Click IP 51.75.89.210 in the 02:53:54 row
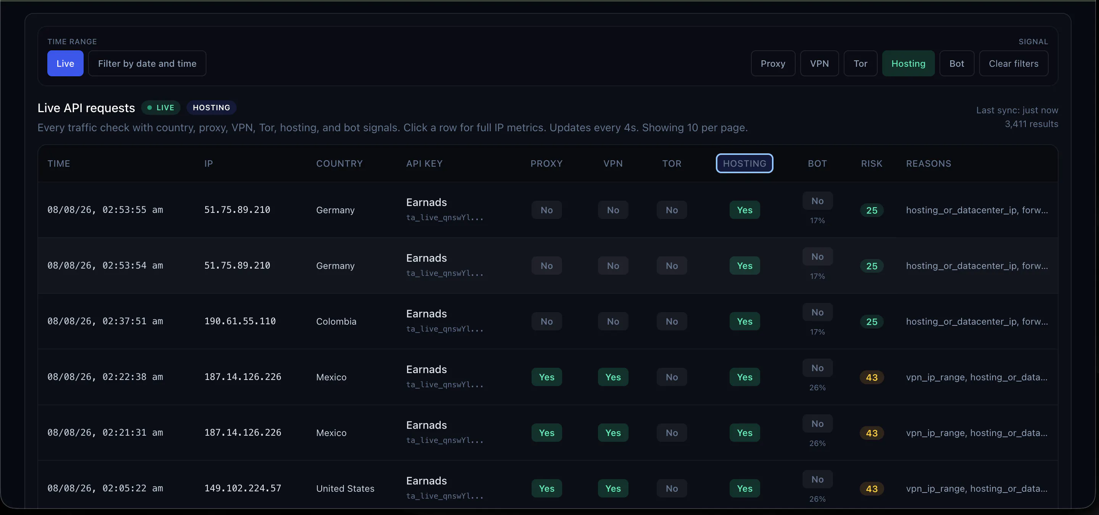Screen dimensions: 1099x515 (x=237, y=266)
